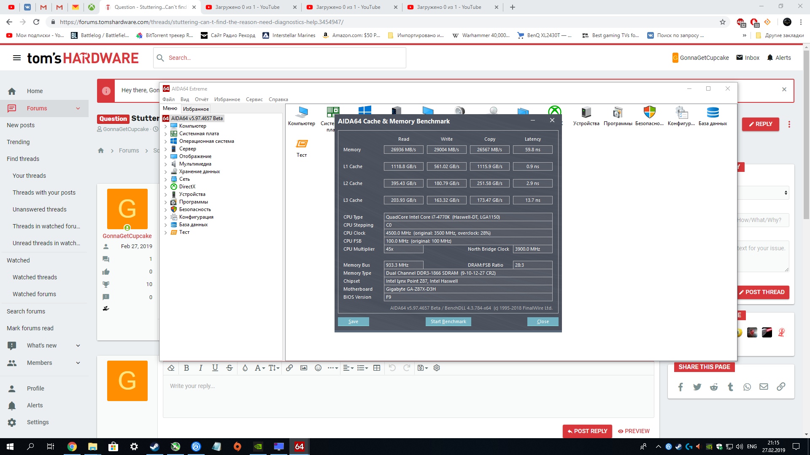Click the PREVIEW button
This screenshot has width=810, height=455.
634,431
